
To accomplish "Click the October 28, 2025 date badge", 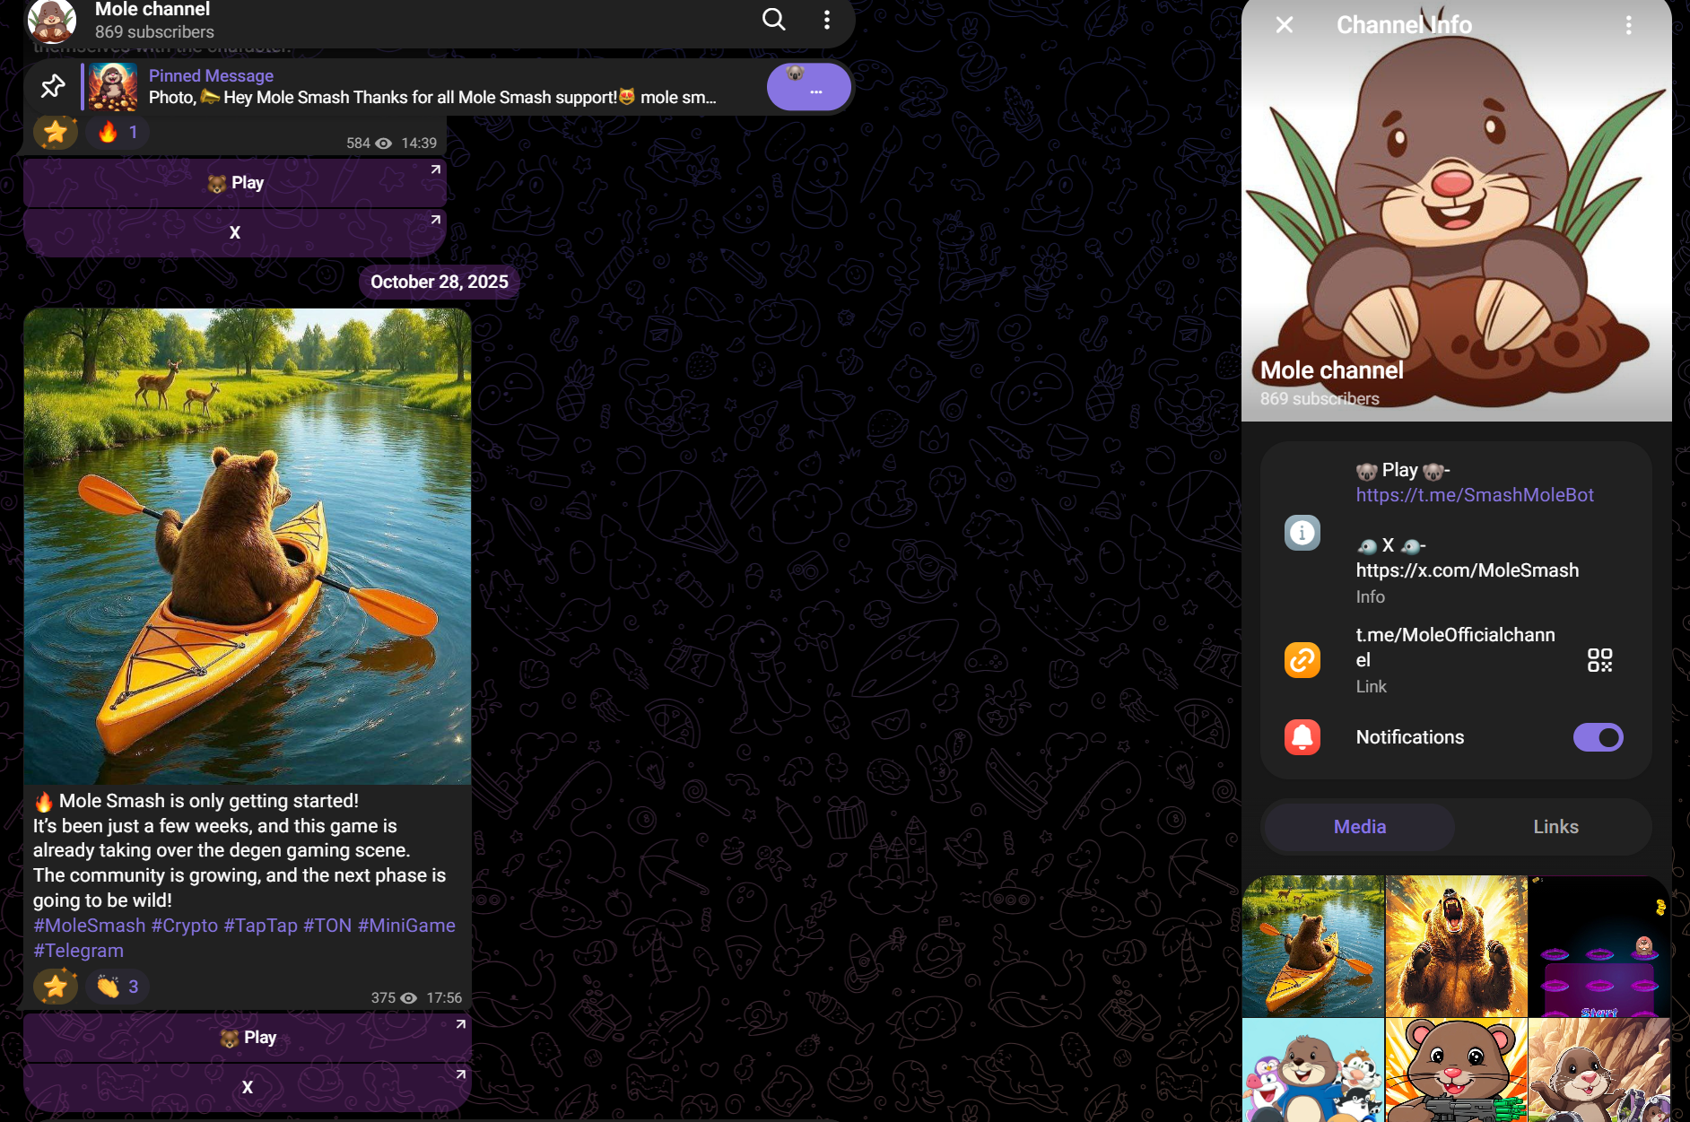I will (x=440, y=282).
